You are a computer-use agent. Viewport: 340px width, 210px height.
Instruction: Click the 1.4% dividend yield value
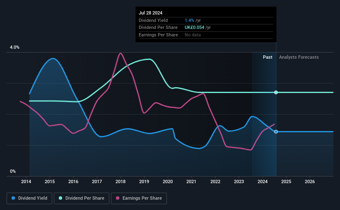click(x=189, y=20)
